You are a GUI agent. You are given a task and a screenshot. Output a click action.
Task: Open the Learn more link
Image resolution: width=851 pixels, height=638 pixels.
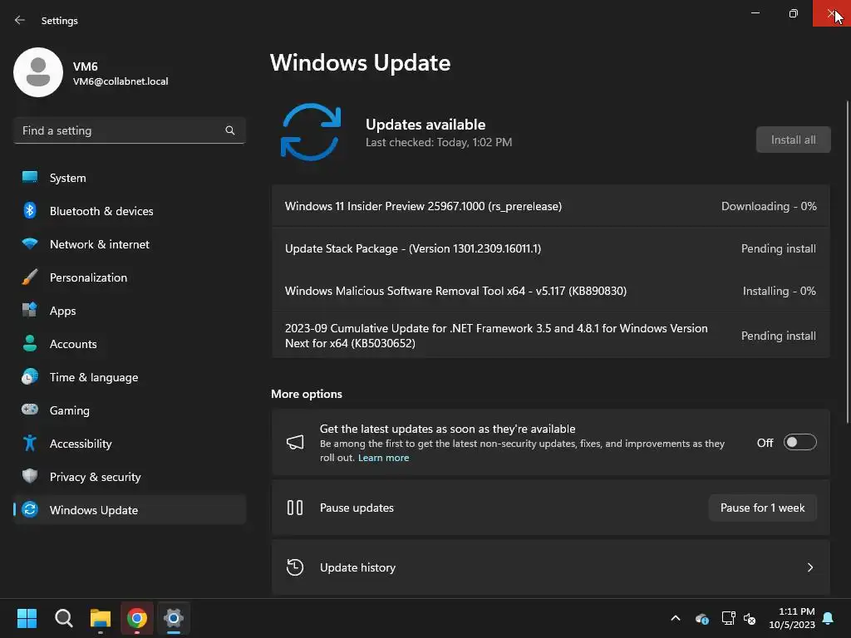[383, 458]
